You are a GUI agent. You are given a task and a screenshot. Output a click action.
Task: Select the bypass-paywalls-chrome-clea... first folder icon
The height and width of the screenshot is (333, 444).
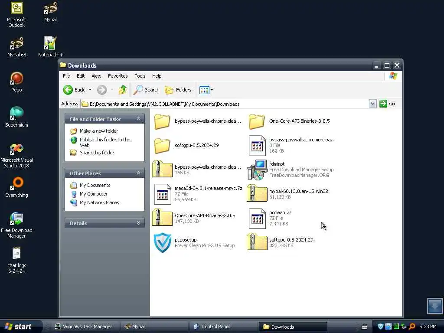162,121
